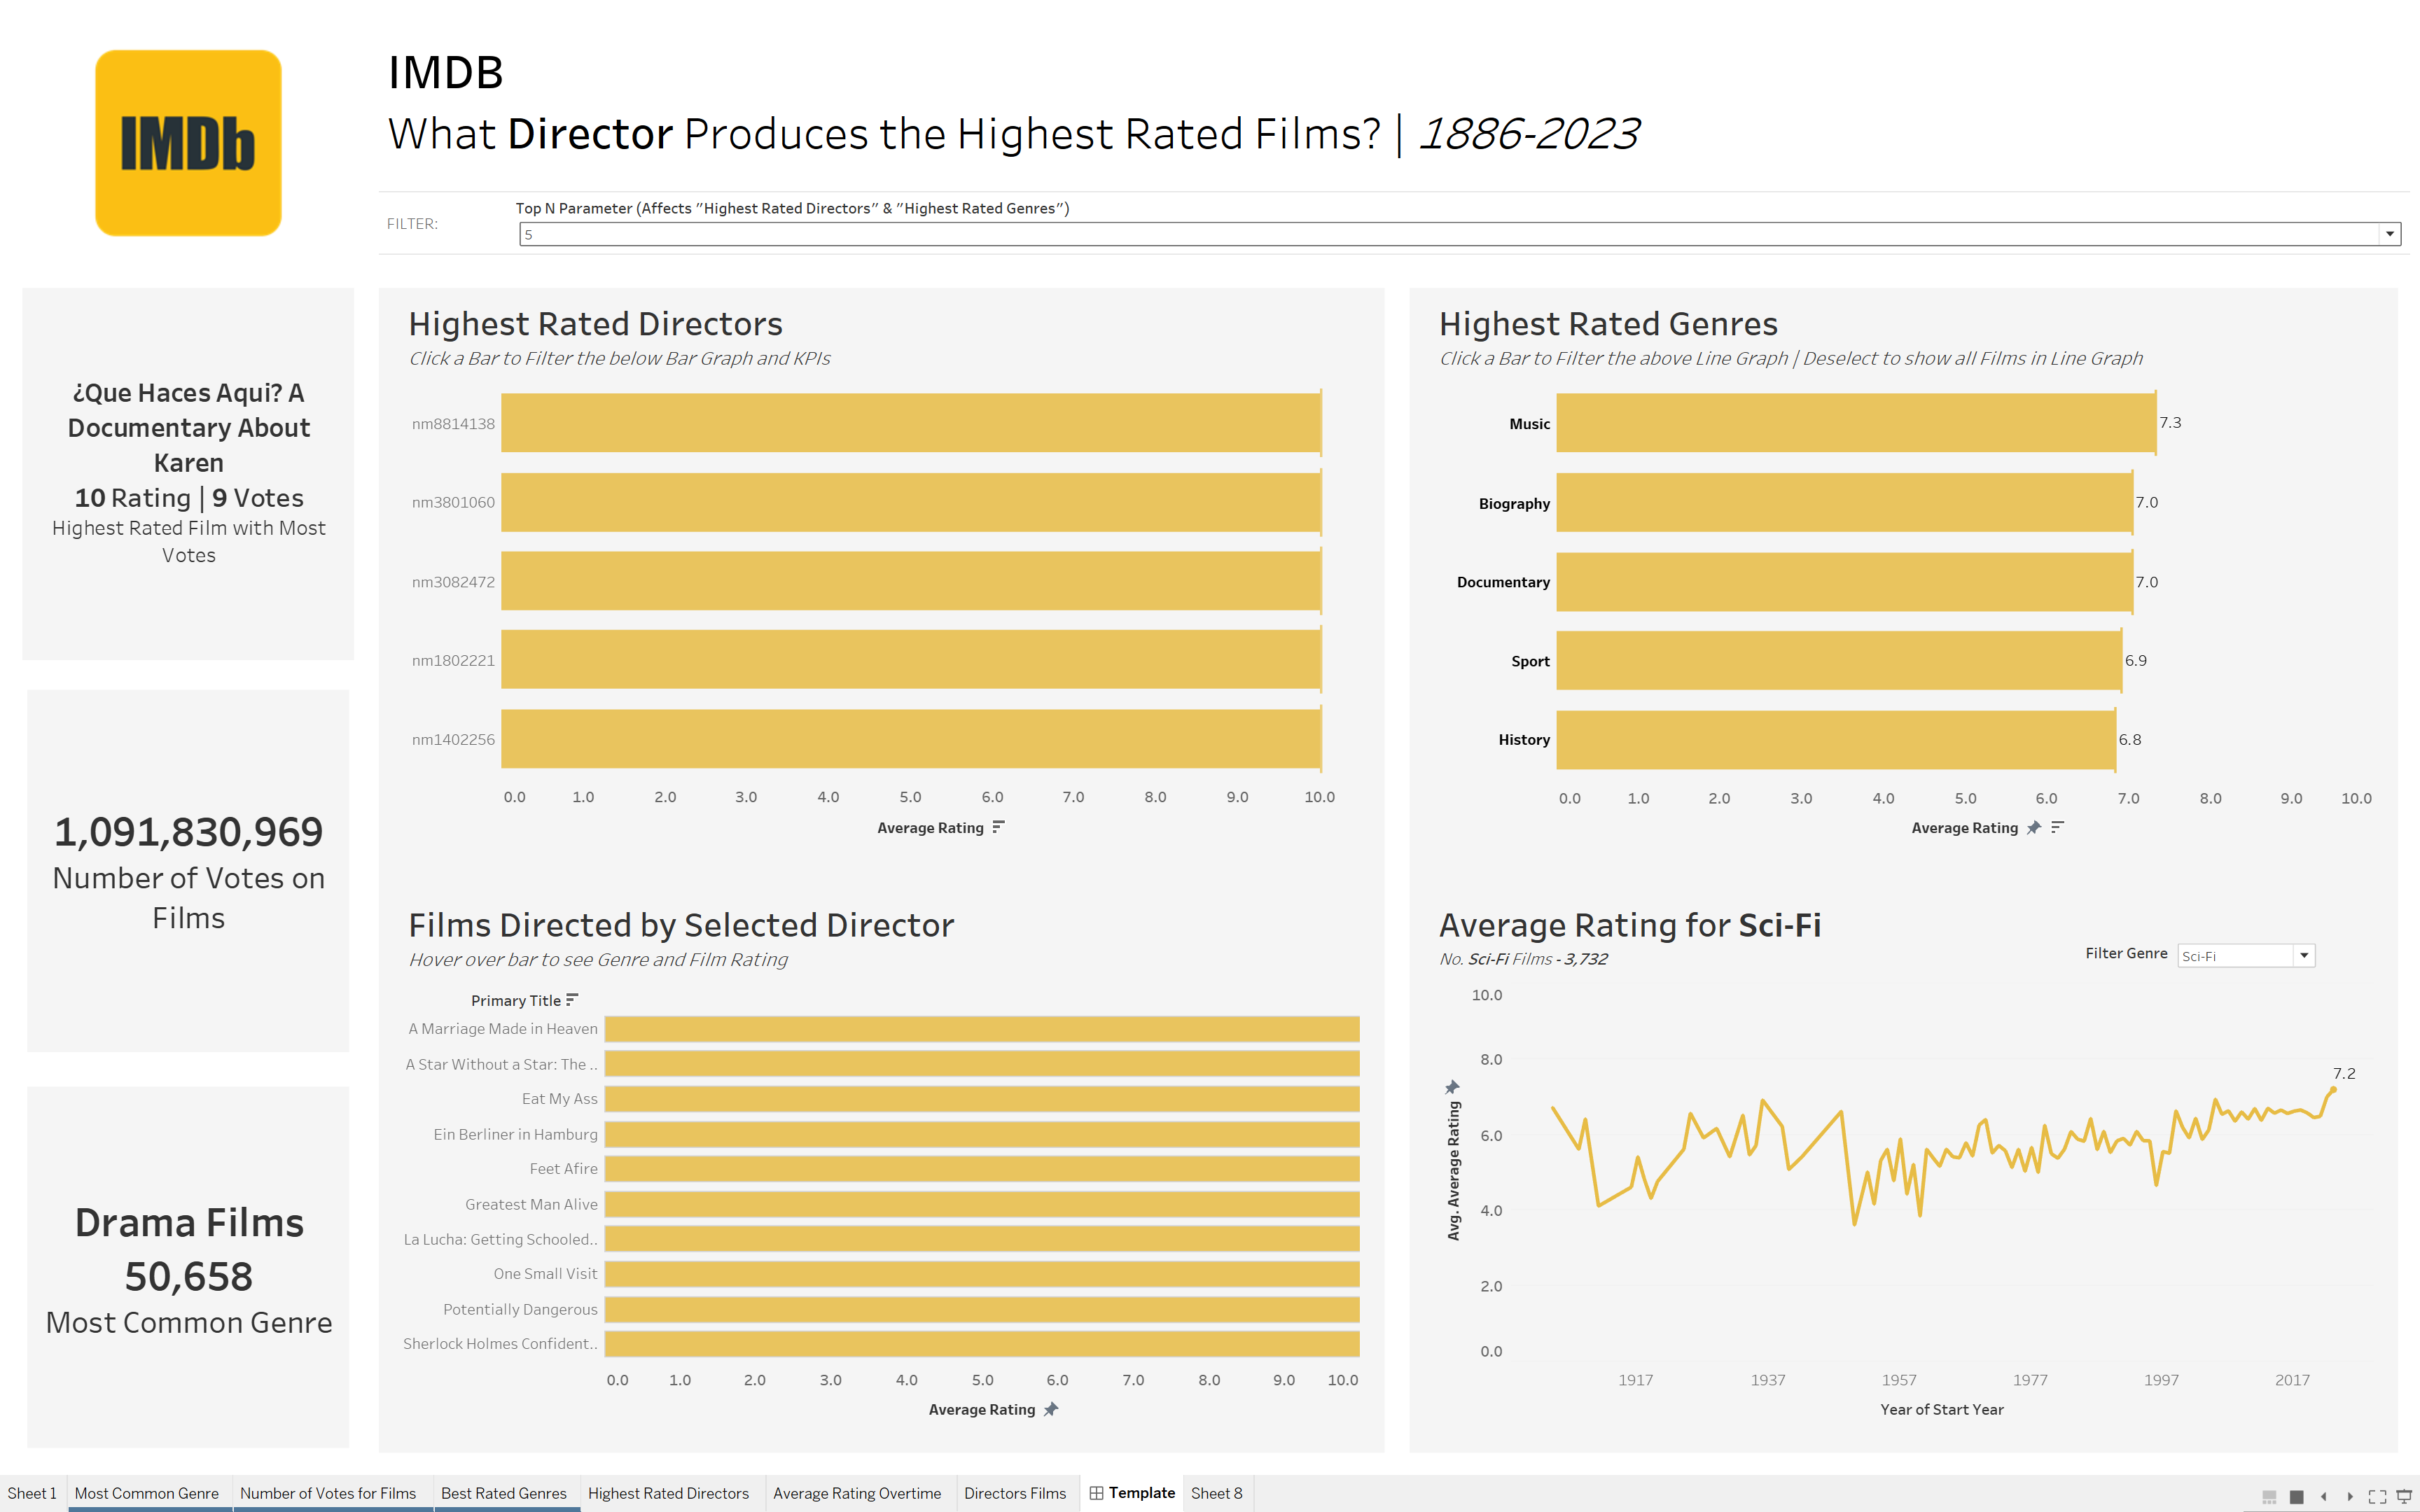
Task: Click the 'Sherlock Holmes Confident..' label
Action: [500, 1344]
